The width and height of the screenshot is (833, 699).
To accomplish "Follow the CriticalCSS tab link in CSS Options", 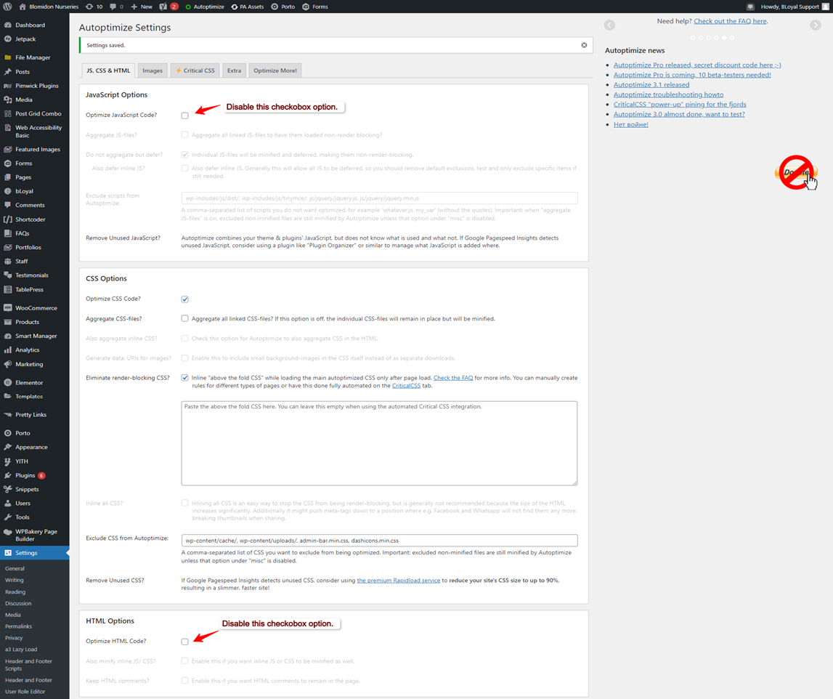I will click(407, 386).
